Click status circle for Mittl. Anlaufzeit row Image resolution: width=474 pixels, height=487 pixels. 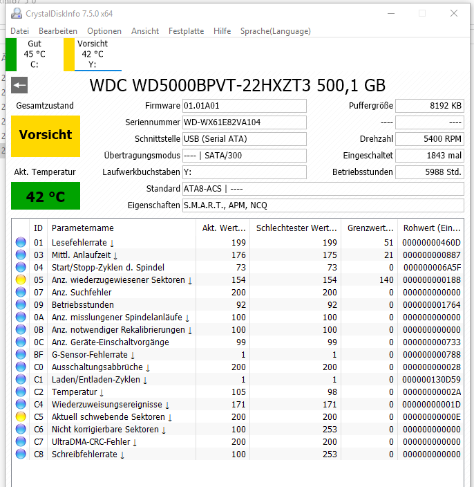pyautogui.click(x=21, y=255)
